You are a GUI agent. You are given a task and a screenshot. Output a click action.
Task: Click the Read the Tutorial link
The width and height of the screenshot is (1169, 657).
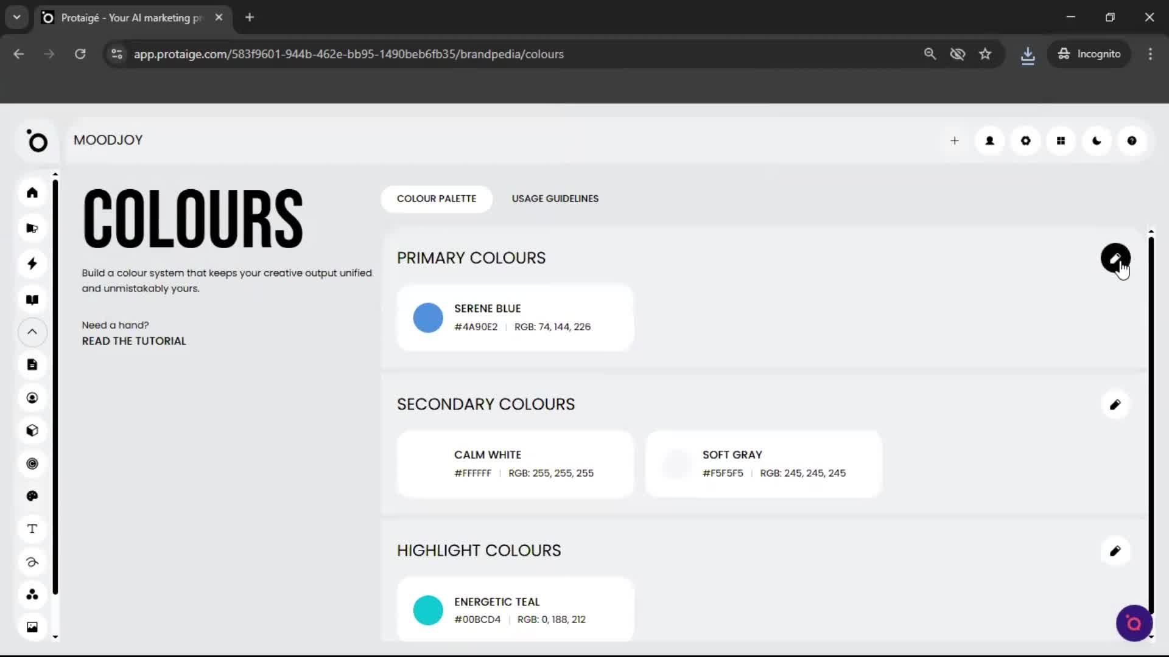(x=134, y=341)
